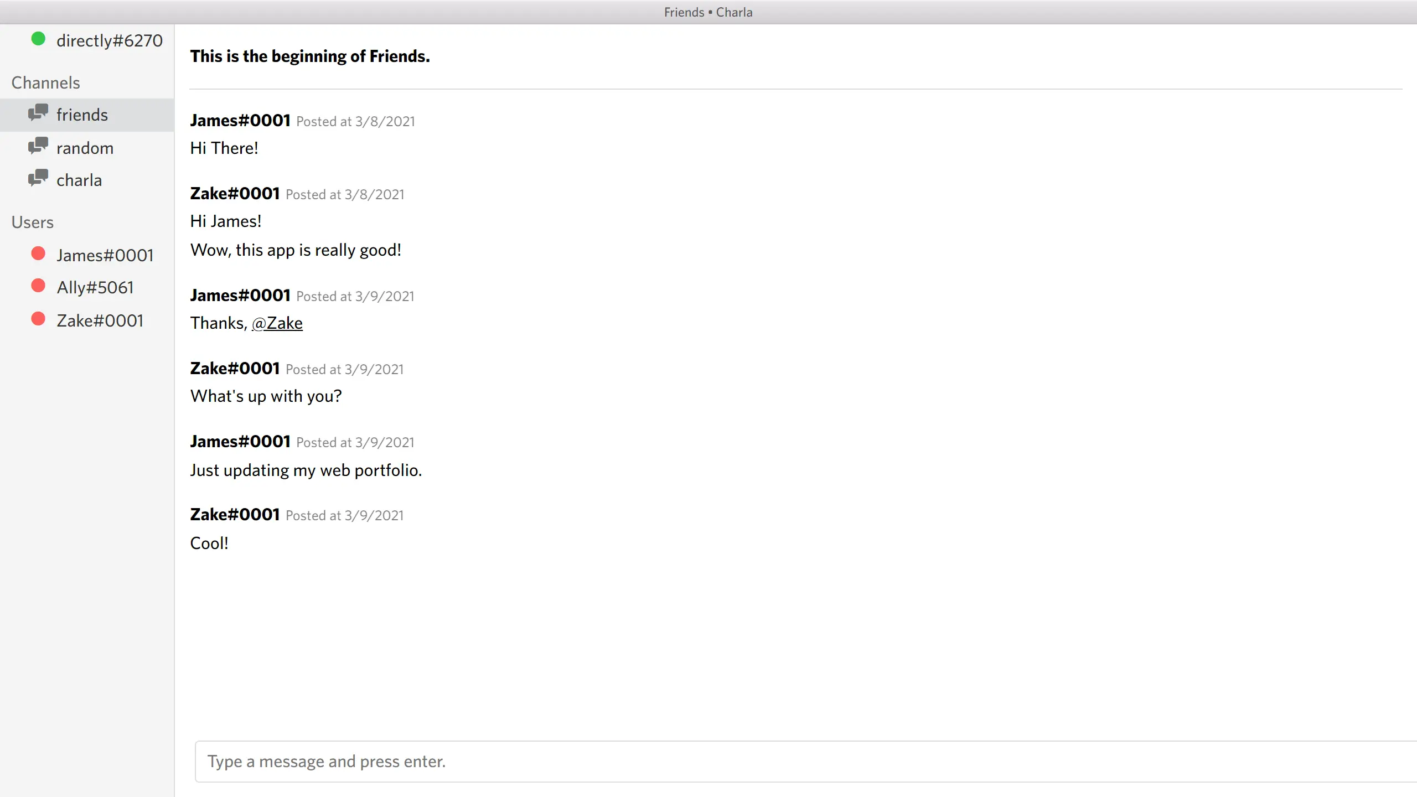1417x797 pixels.
Task: Switch to the random channel
Action: [x=85, y=147]
